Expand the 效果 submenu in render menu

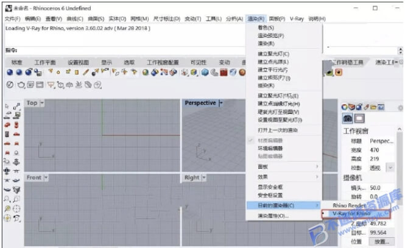pyautogui.click(x=284, y=177)
